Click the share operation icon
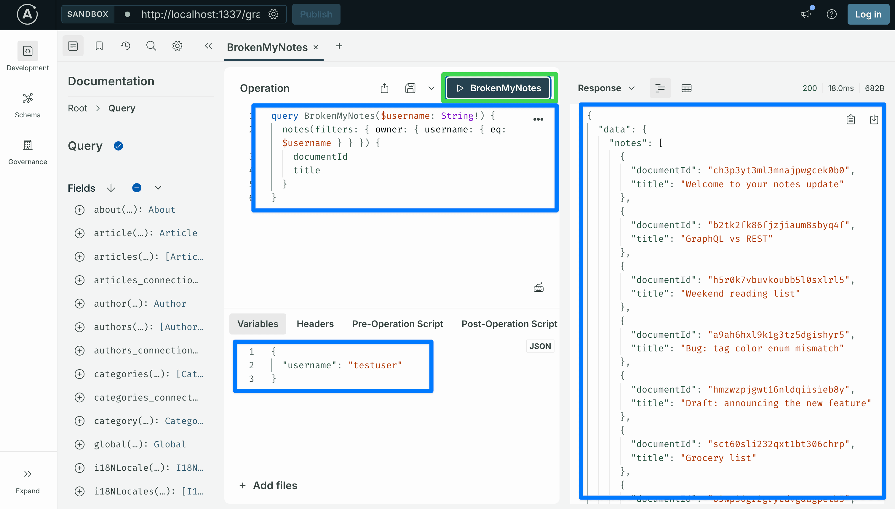 click(384, 88)
